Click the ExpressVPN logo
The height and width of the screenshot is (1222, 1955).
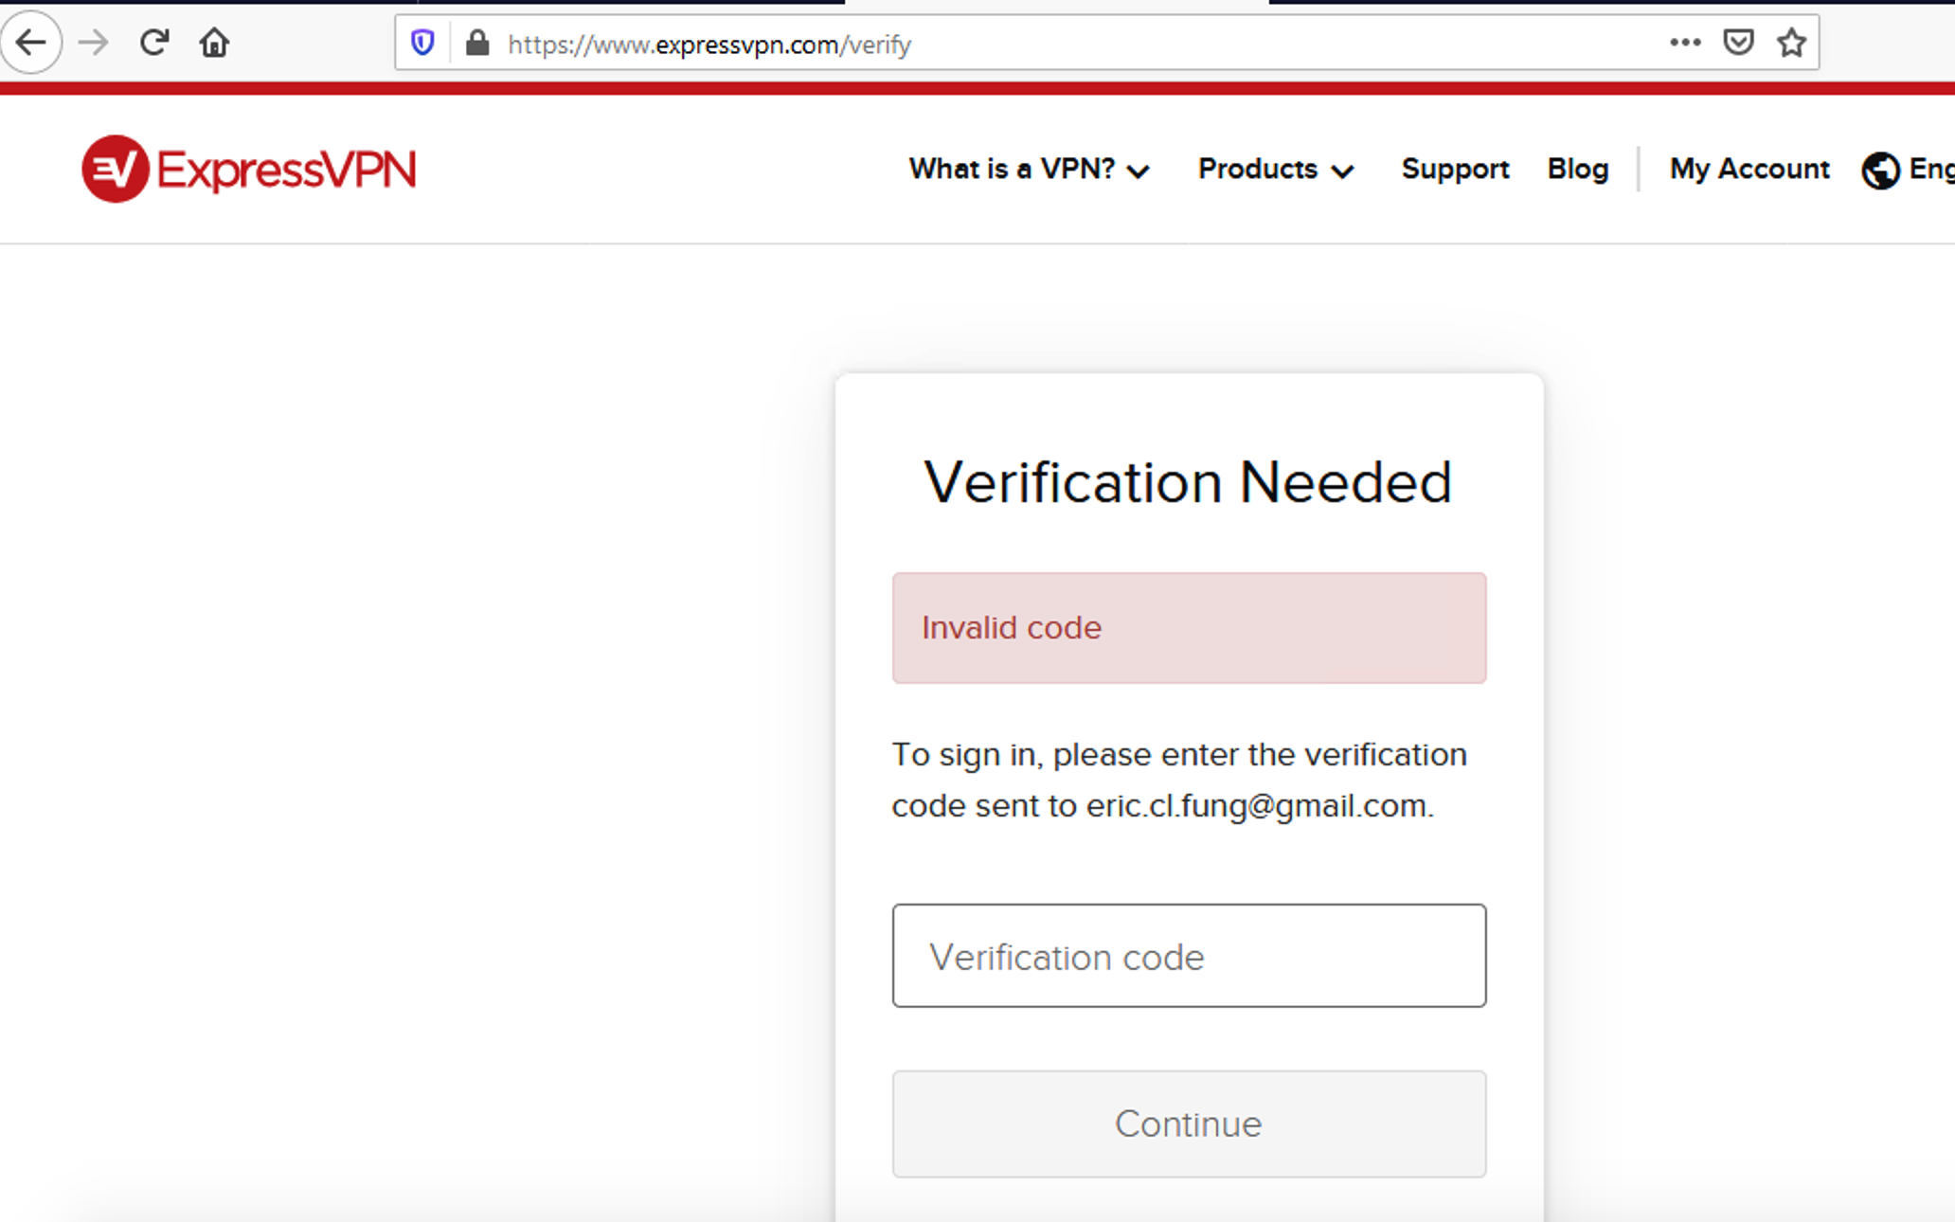(x=248, y=170)
